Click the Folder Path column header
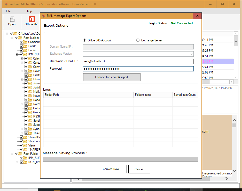Viewport: 242px width, 191px height. (x=88, y=95)
